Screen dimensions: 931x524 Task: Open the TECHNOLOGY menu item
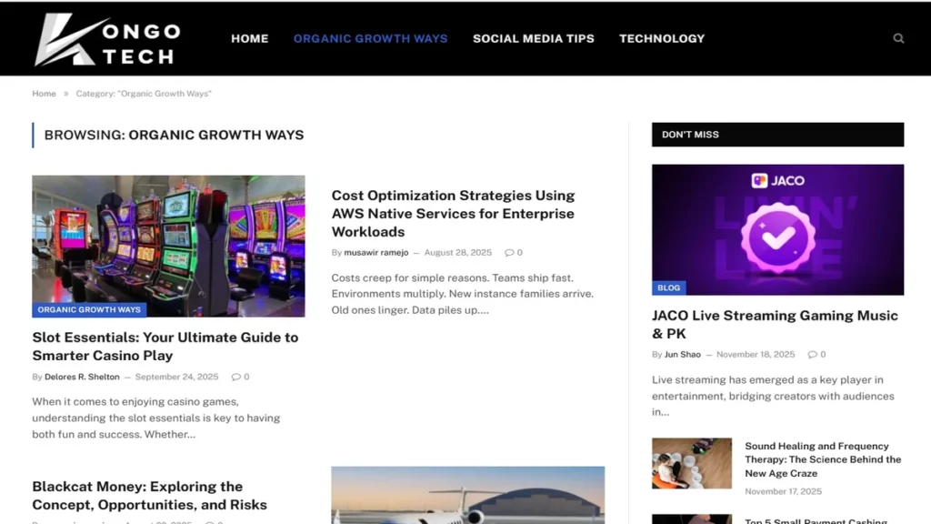tap(662, 38)
